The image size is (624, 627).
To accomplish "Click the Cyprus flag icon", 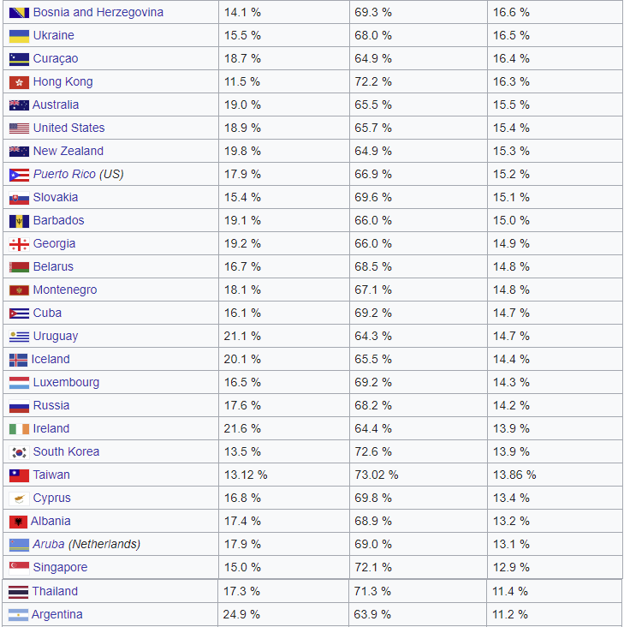I will [19, 499].
